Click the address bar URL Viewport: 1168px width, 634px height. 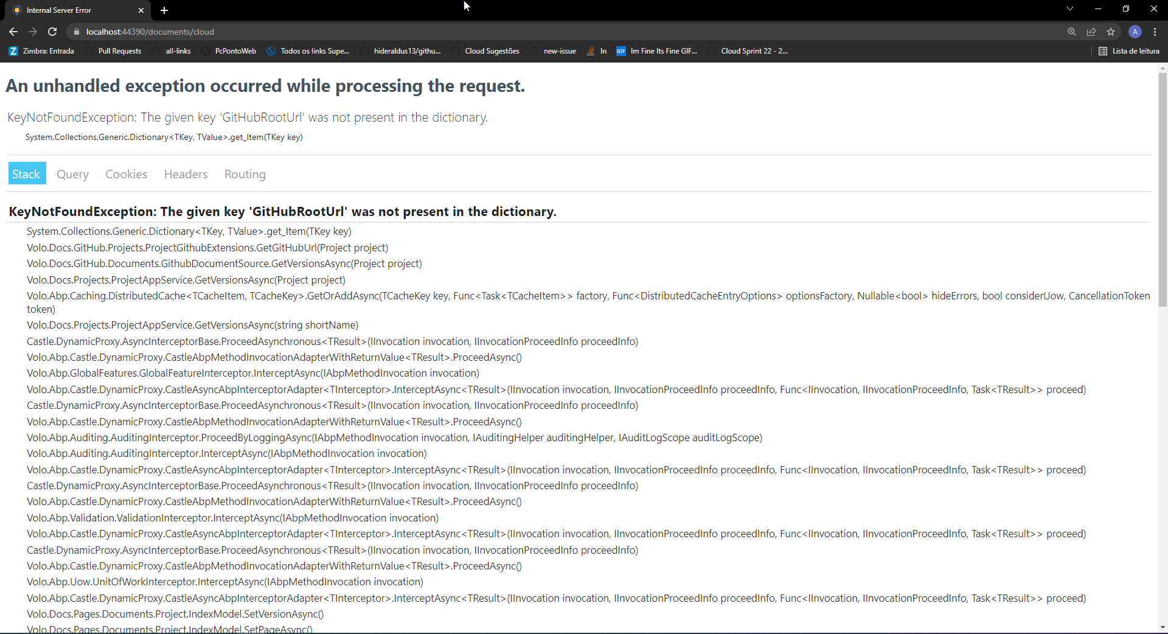tap(150, 32)
